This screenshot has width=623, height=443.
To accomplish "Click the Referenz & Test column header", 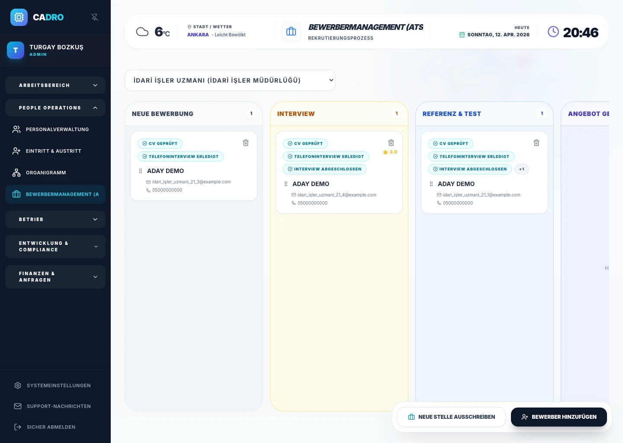I will tap(485, 114).
